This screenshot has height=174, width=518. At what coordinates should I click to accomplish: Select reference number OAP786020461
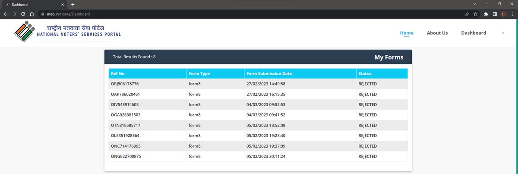[x=125, y=94]
